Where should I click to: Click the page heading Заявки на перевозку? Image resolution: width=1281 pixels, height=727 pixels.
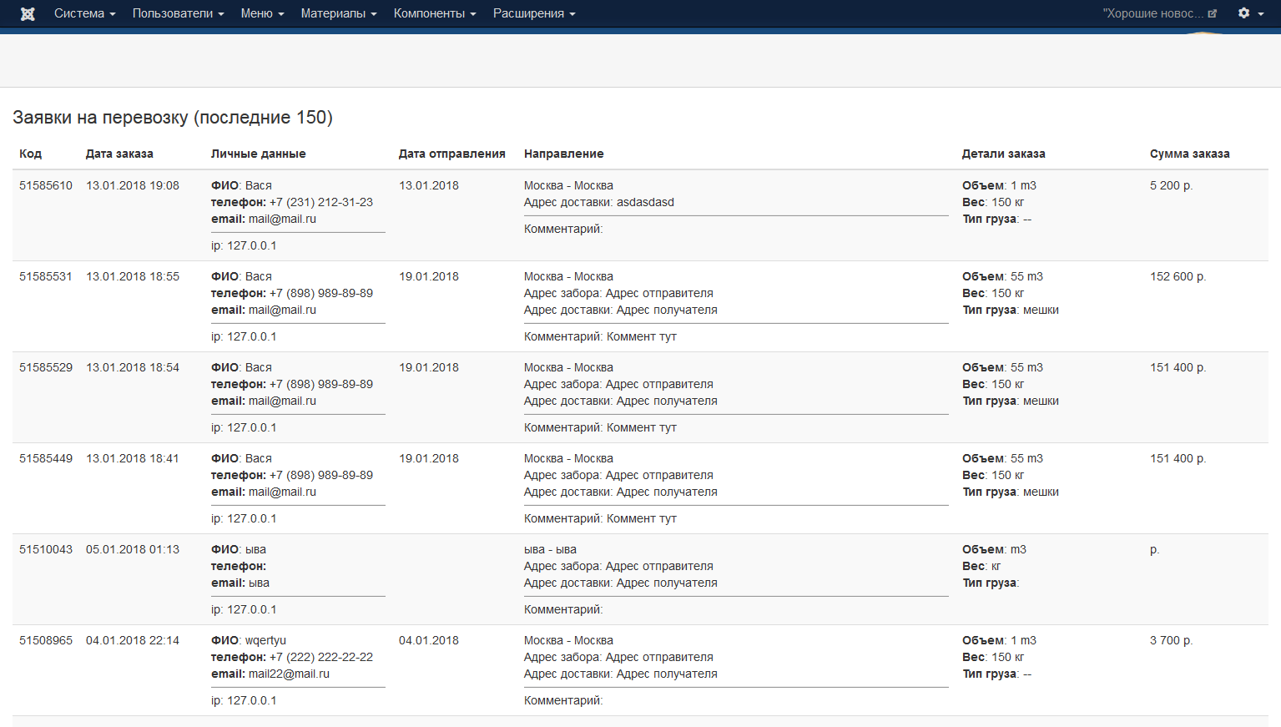click(173, 117)
